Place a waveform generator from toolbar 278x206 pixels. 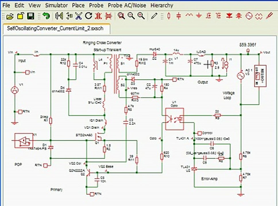pos(259,16)
